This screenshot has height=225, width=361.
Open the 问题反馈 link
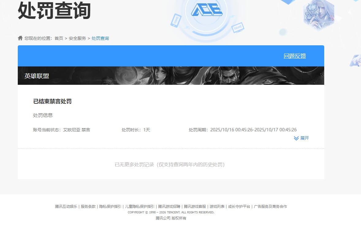295,56
